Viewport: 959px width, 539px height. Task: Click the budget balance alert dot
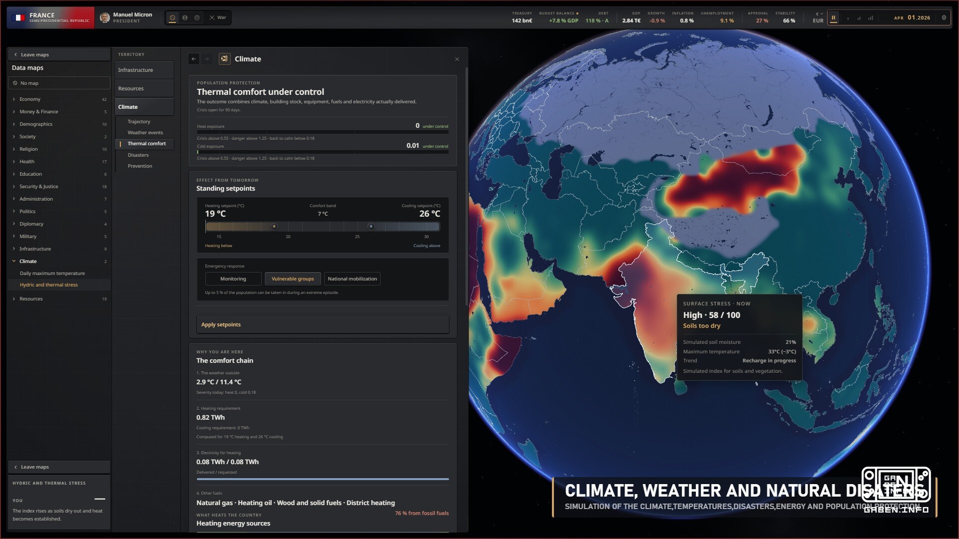[577, 13]
